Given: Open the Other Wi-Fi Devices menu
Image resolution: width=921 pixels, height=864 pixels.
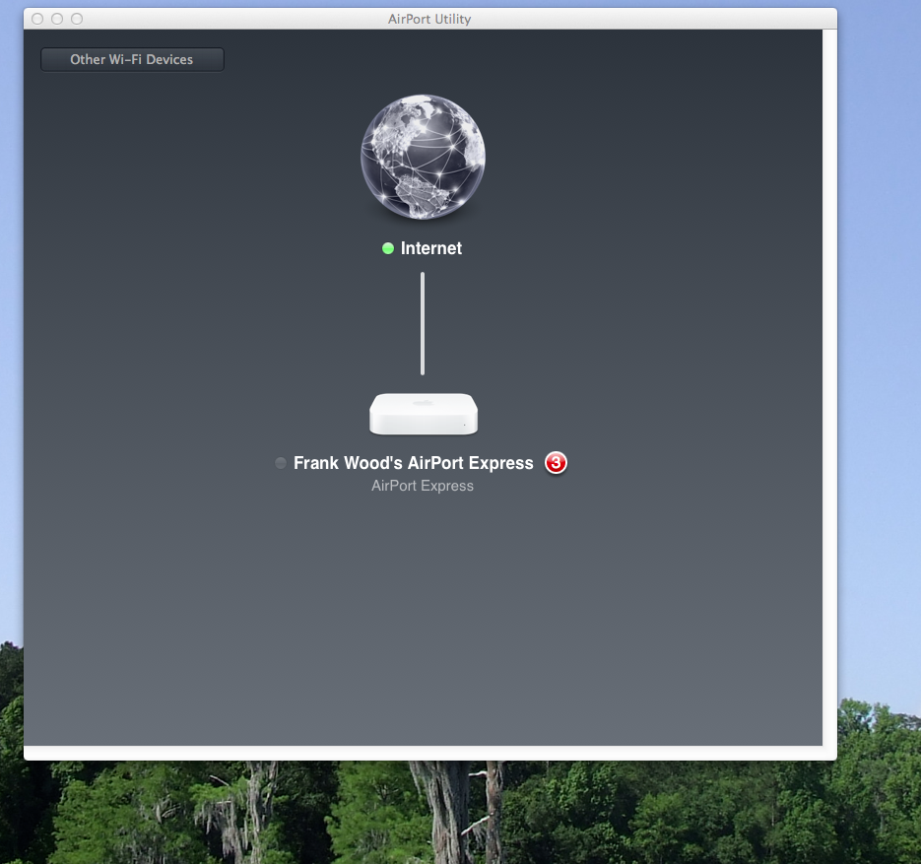Looking at the screenshot, I should tap(132, 59).
